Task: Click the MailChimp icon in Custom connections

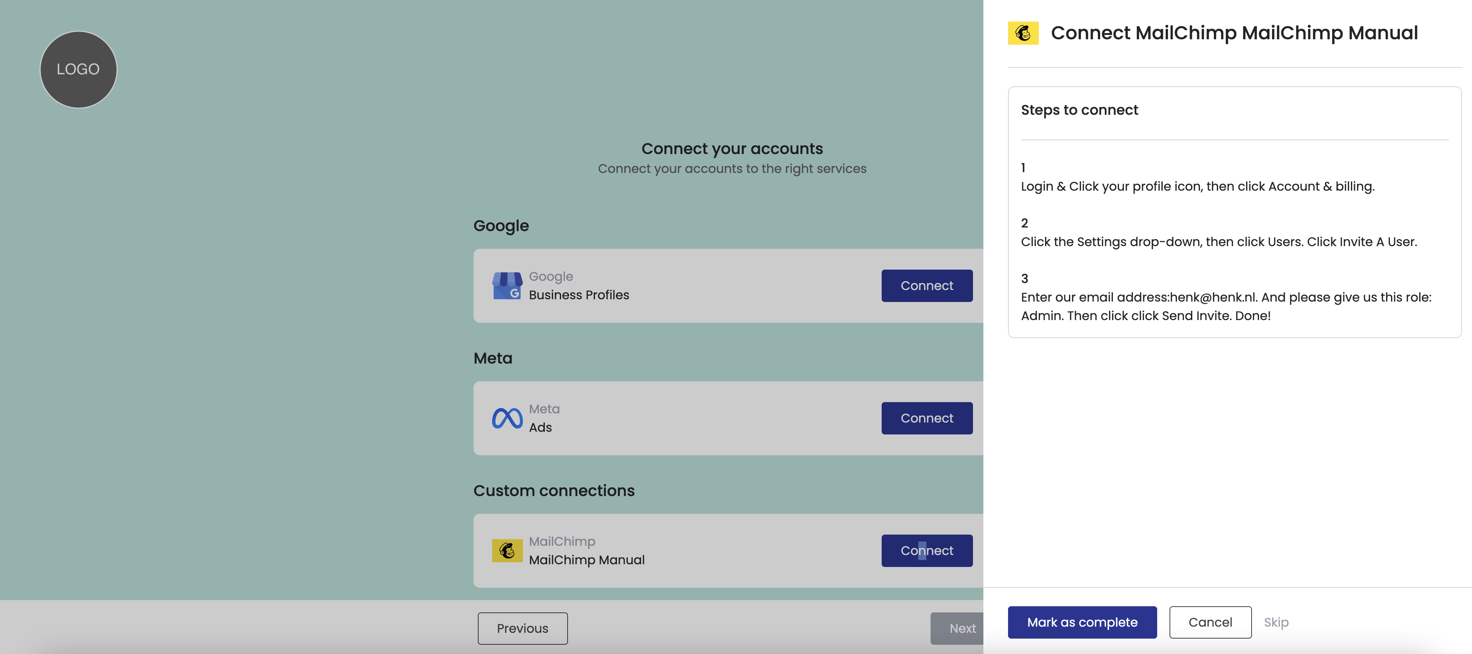Action: point(507,551)
